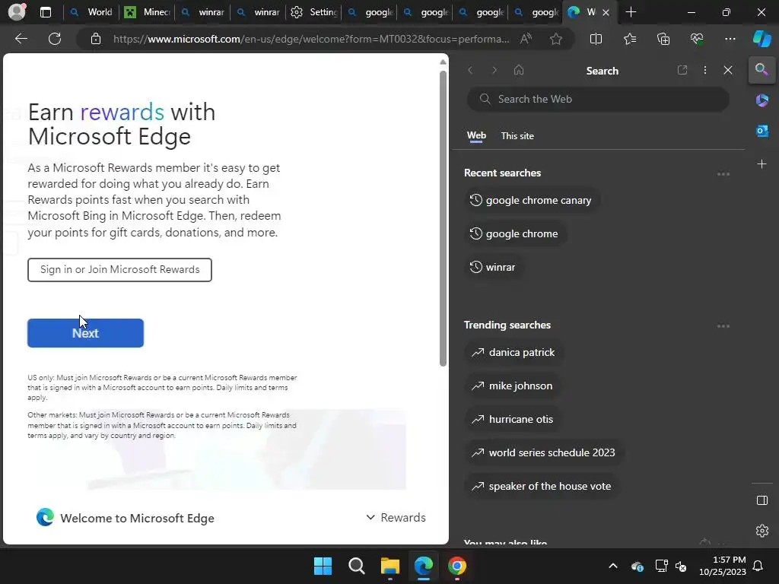Viewport: 779px width, 584px height.
Task: Switch to the Settings tab
Action: click(314, 12)
